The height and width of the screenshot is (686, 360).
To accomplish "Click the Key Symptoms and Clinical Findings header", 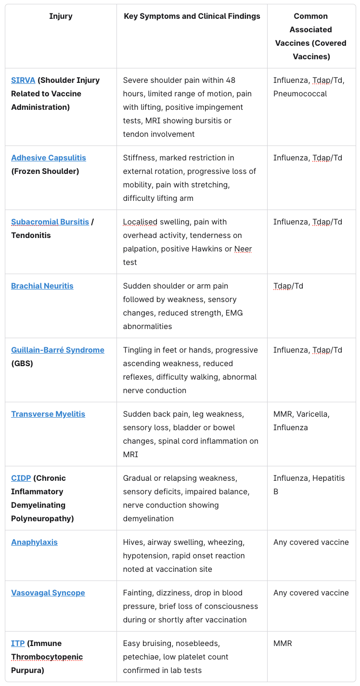I will [192, 16].
